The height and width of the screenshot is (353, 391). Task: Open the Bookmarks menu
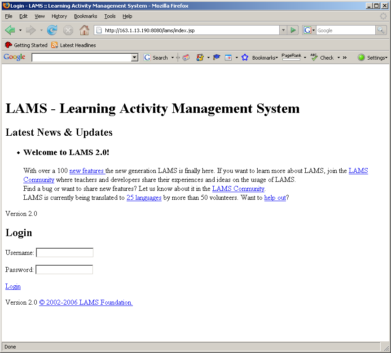pyautogui.click(x=85, y=16)
